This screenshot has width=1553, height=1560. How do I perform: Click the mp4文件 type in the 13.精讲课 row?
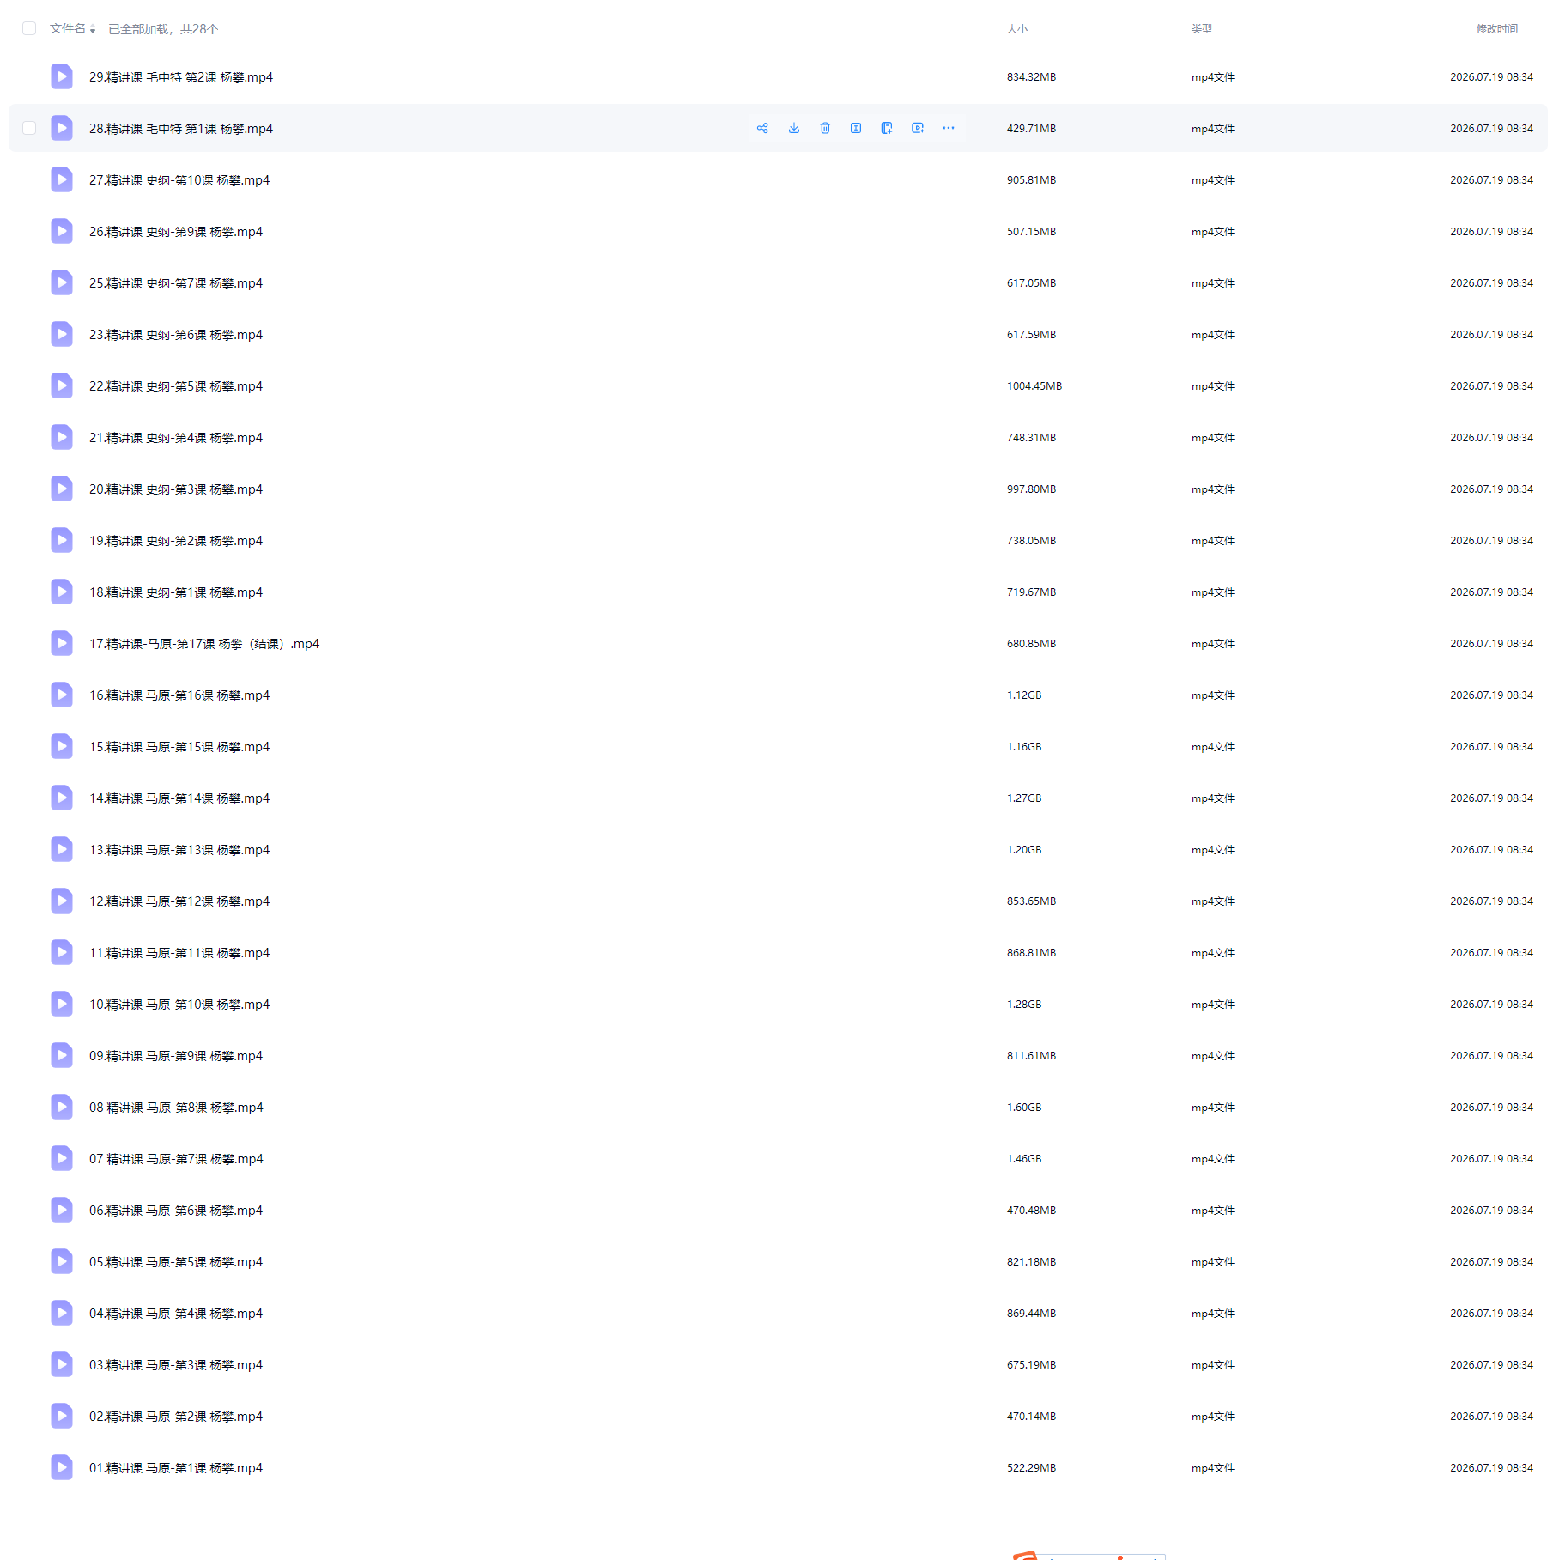[1213, 850]
